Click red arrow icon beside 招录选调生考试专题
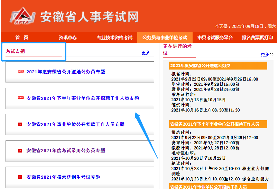Image resolution: width=278 pixels, height=189 pixels. pyautogui.click(x=20, y=177)
